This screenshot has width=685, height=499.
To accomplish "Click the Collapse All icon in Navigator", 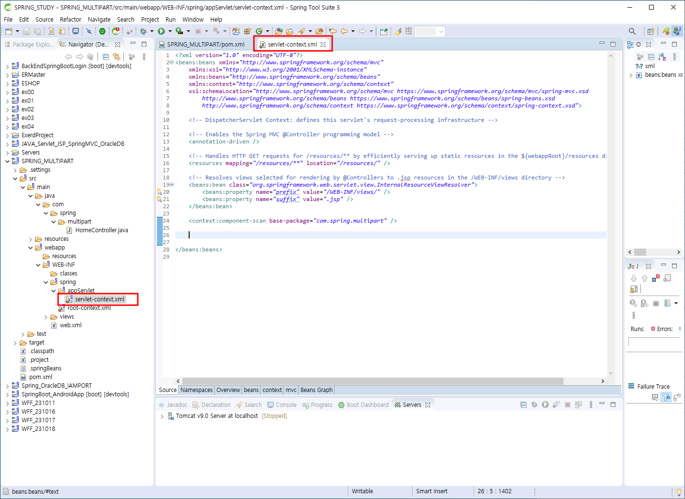I will 106,57.
